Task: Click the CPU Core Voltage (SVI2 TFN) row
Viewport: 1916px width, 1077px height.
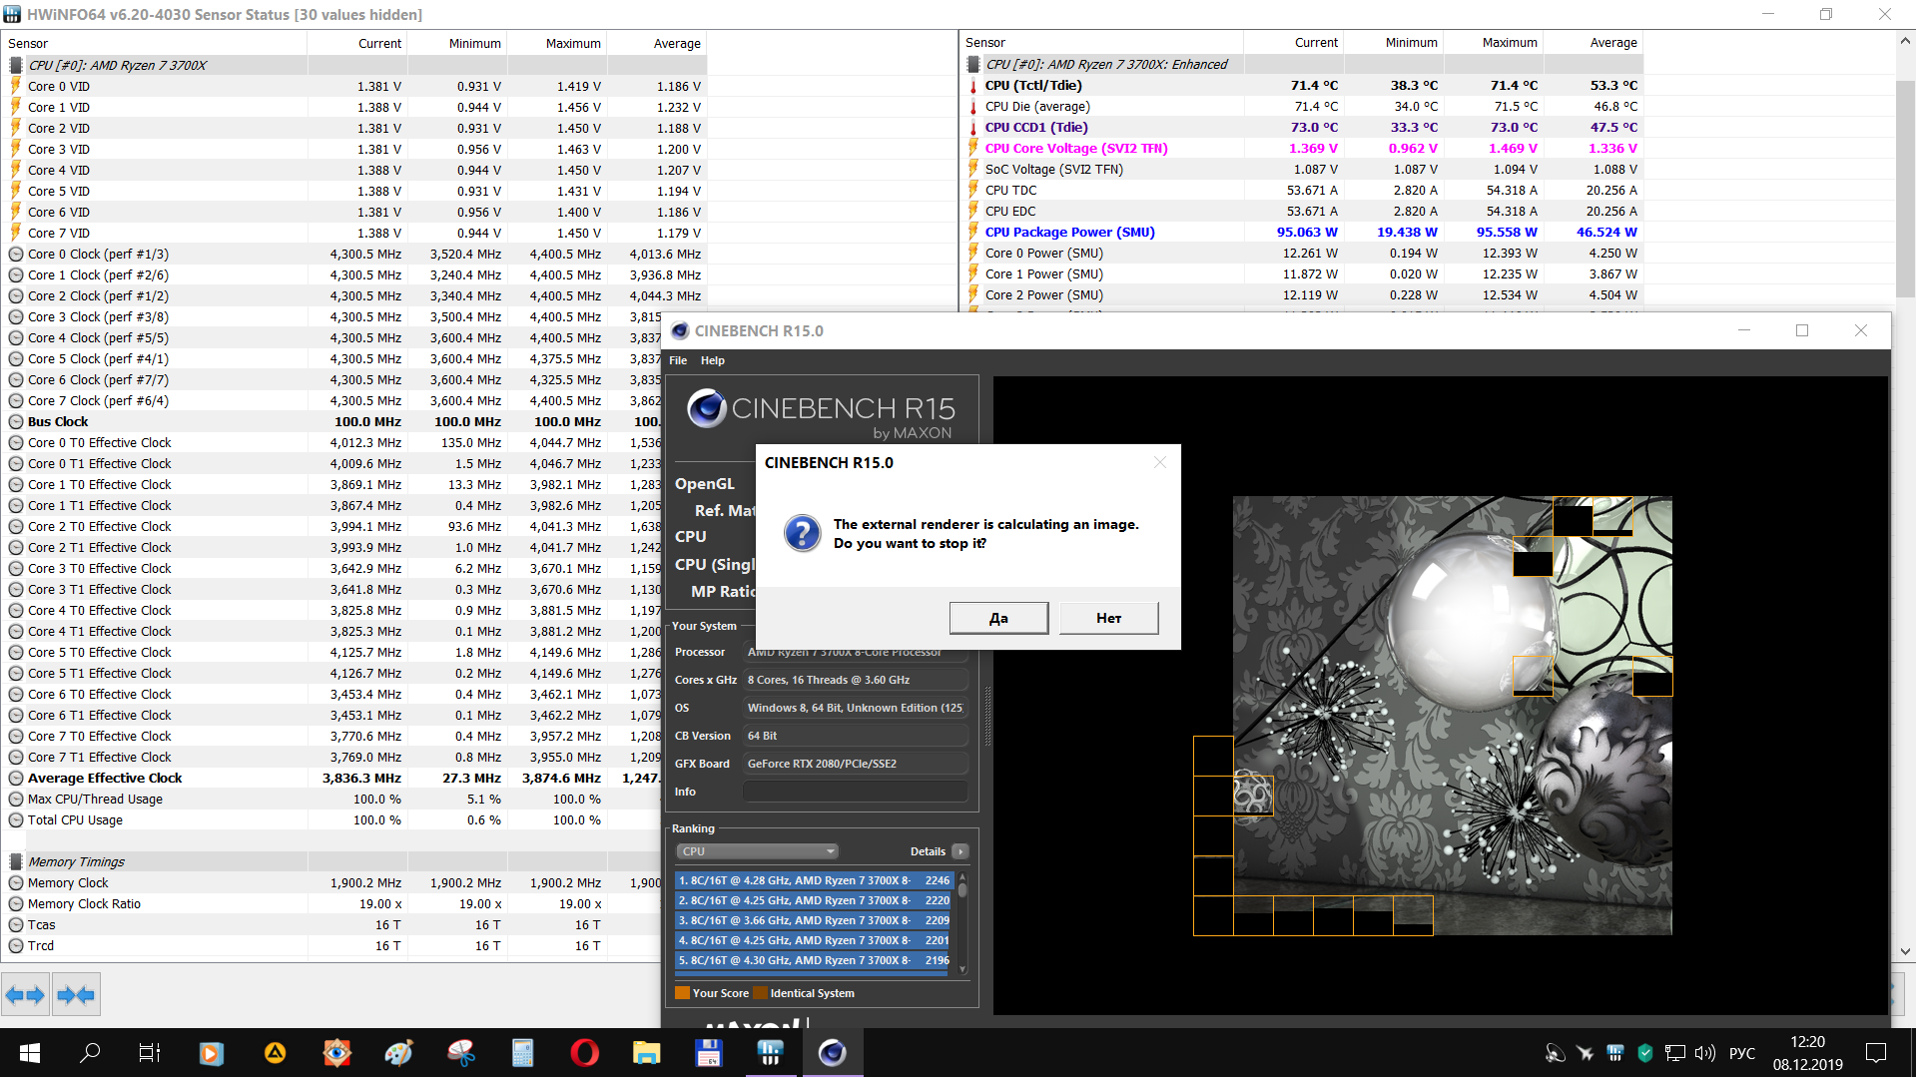Action: [1075, 148]
